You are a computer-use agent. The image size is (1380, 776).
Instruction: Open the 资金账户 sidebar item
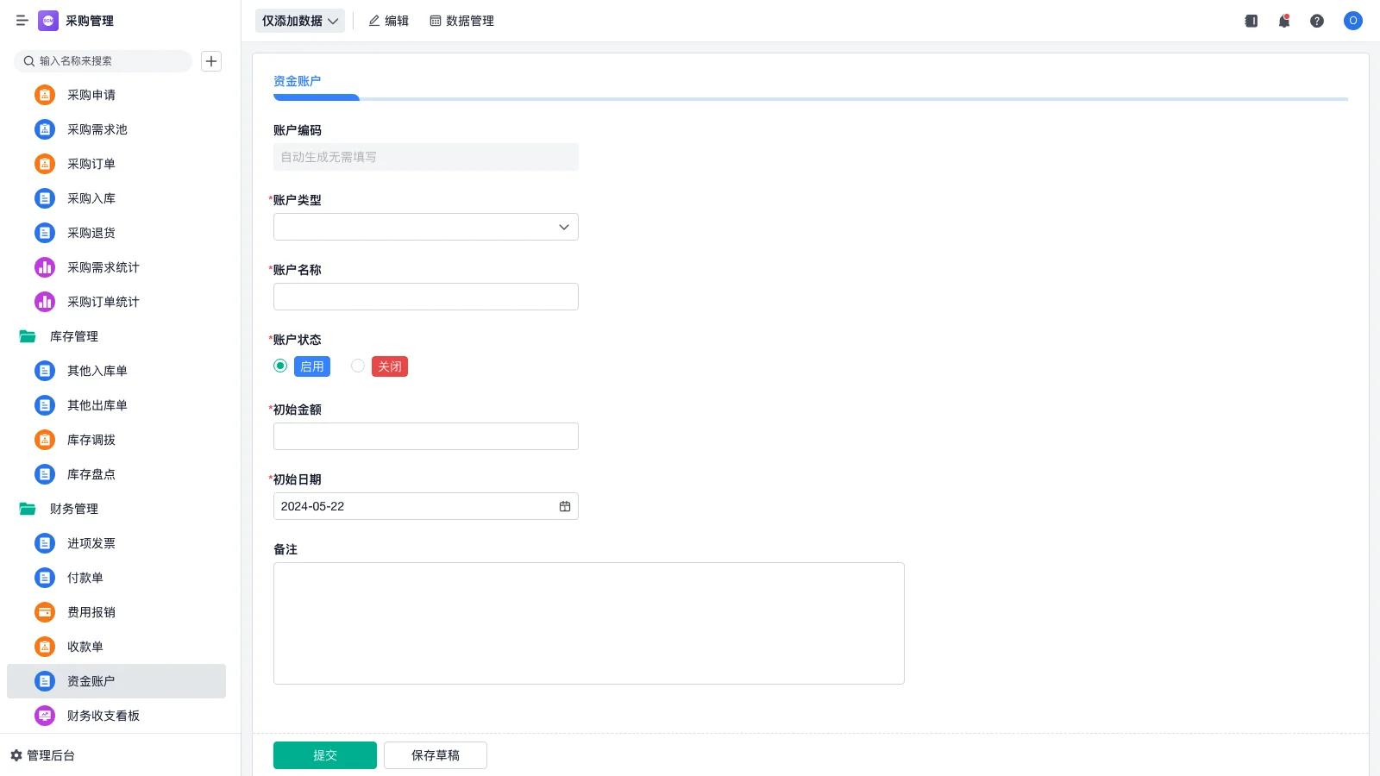[x=116, y=681]
